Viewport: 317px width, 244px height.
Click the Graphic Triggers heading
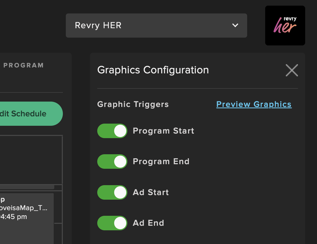[133, 105]
